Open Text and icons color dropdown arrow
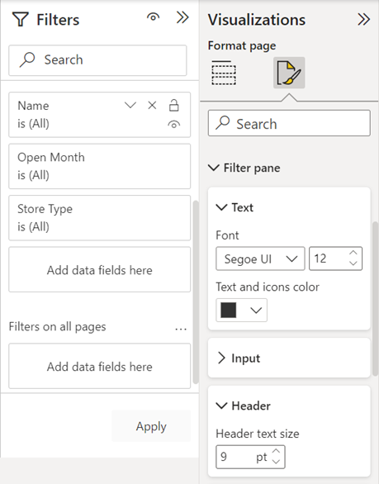 (256, 311)
